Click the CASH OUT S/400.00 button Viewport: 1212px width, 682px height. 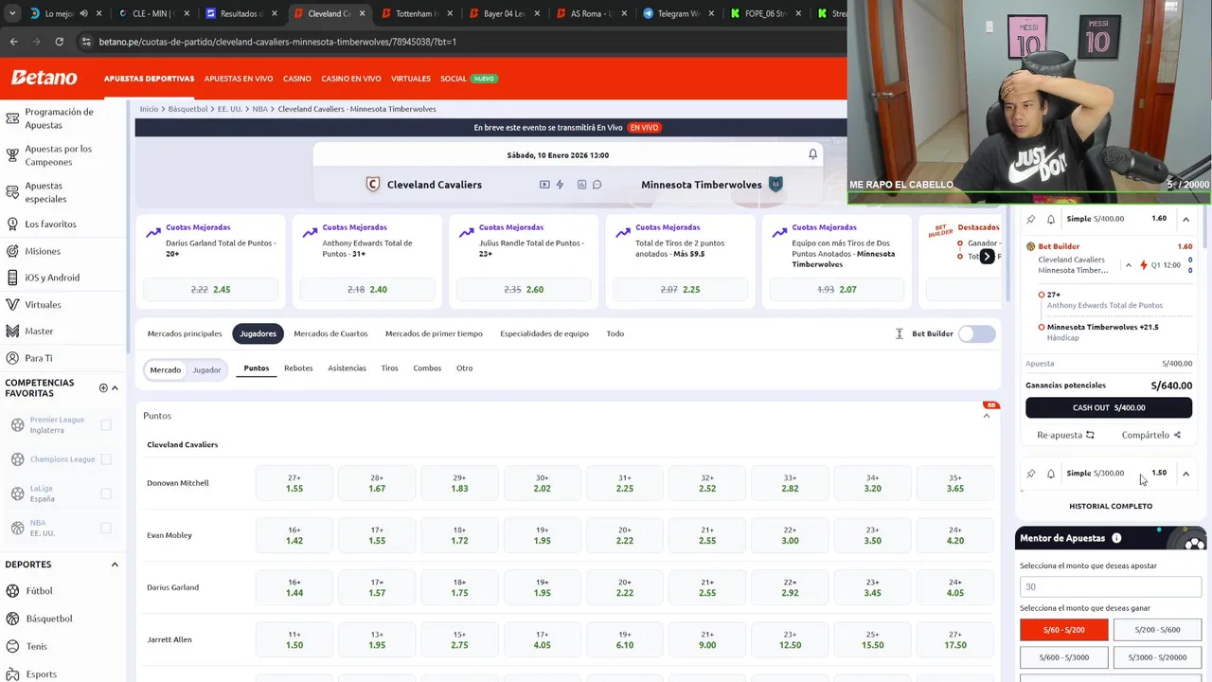pyautogui.click(x=1109, y=407)
